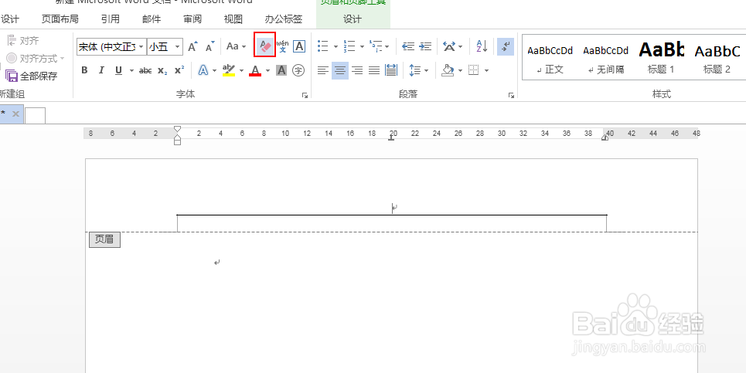Open the Change Case Aa dropdown
Screen dimensions: 746x373
pos(236,46)
